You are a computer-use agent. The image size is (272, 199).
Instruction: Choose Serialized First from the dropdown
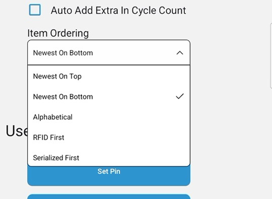click(56, 158)
